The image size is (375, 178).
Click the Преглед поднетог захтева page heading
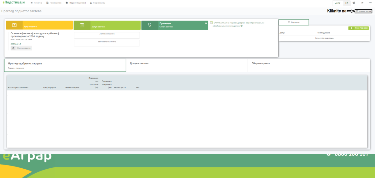tap(21, 11)
